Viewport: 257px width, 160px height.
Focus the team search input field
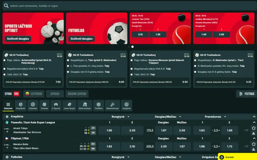click(129, 6)
